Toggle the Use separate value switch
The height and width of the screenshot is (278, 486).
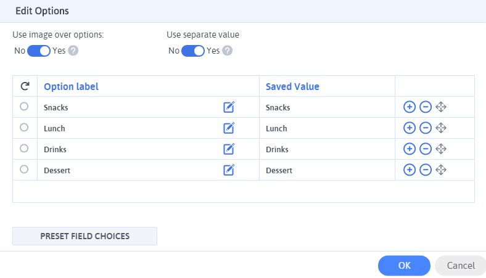[x=193, y=51]
